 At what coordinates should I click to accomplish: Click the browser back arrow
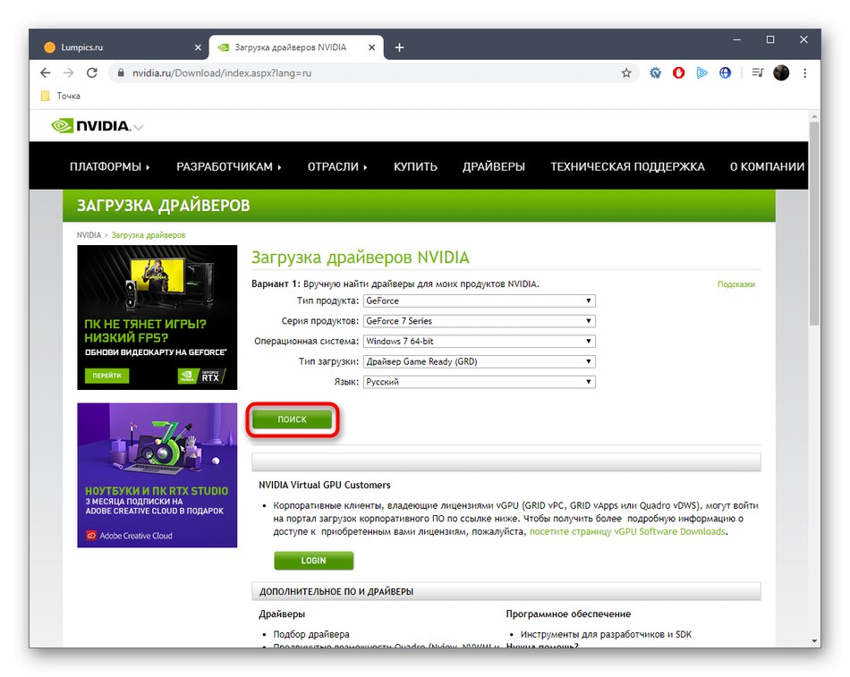(x=46, y=72)
